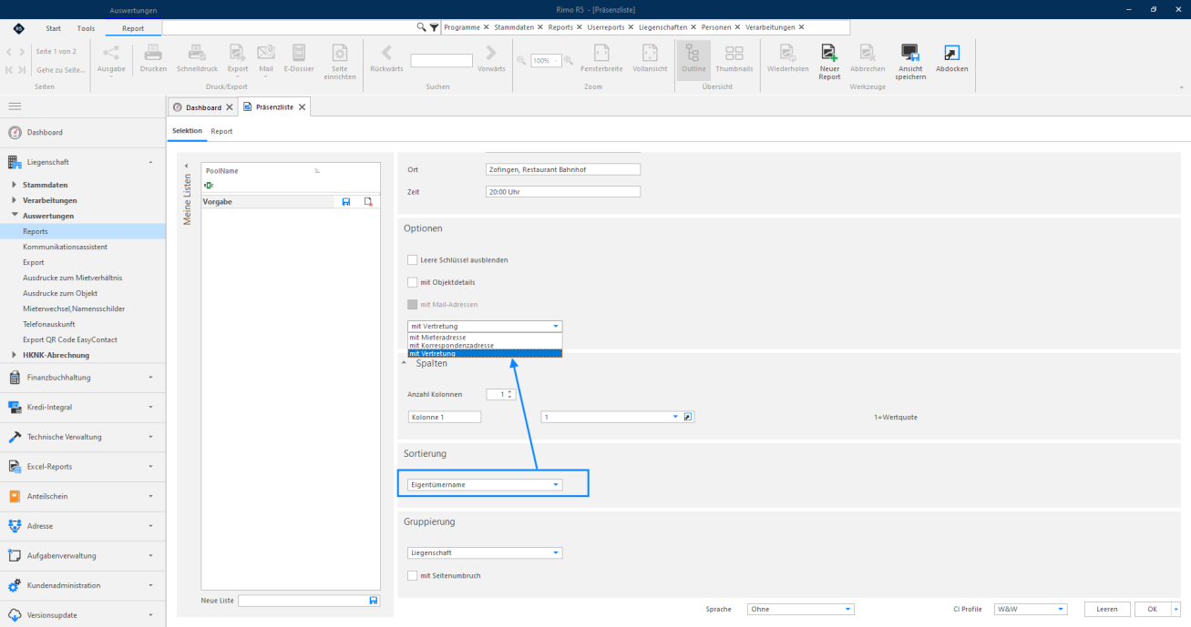Click the Wiederholen icon

pos(787,54)
